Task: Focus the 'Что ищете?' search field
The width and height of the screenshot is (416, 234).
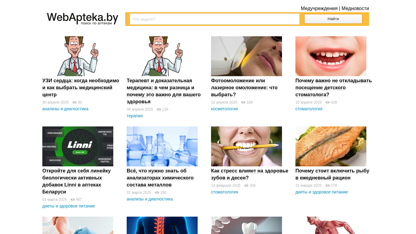Action: tap(215, 19)
